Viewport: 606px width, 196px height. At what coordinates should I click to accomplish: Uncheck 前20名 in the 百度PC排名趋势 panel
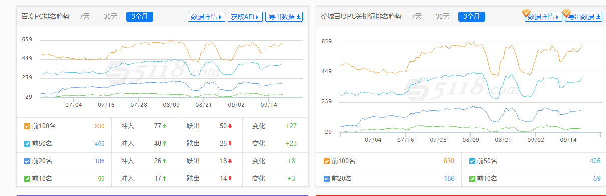coord(27,161)
